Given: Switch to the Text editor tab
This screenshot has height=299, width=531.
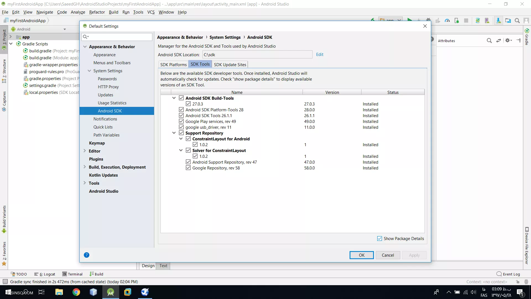Looking at the screenshot, I should tap(163, 266).
